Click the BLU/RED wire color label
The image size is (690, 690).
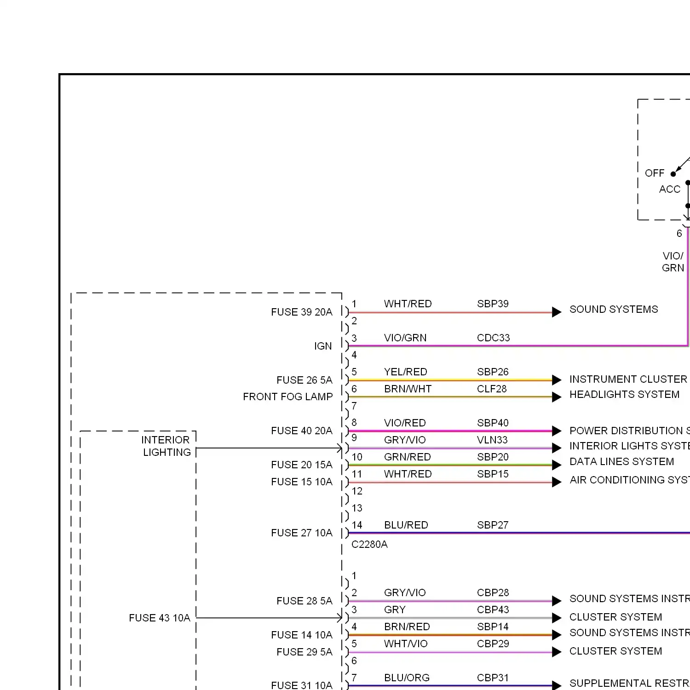coord(406,525)
